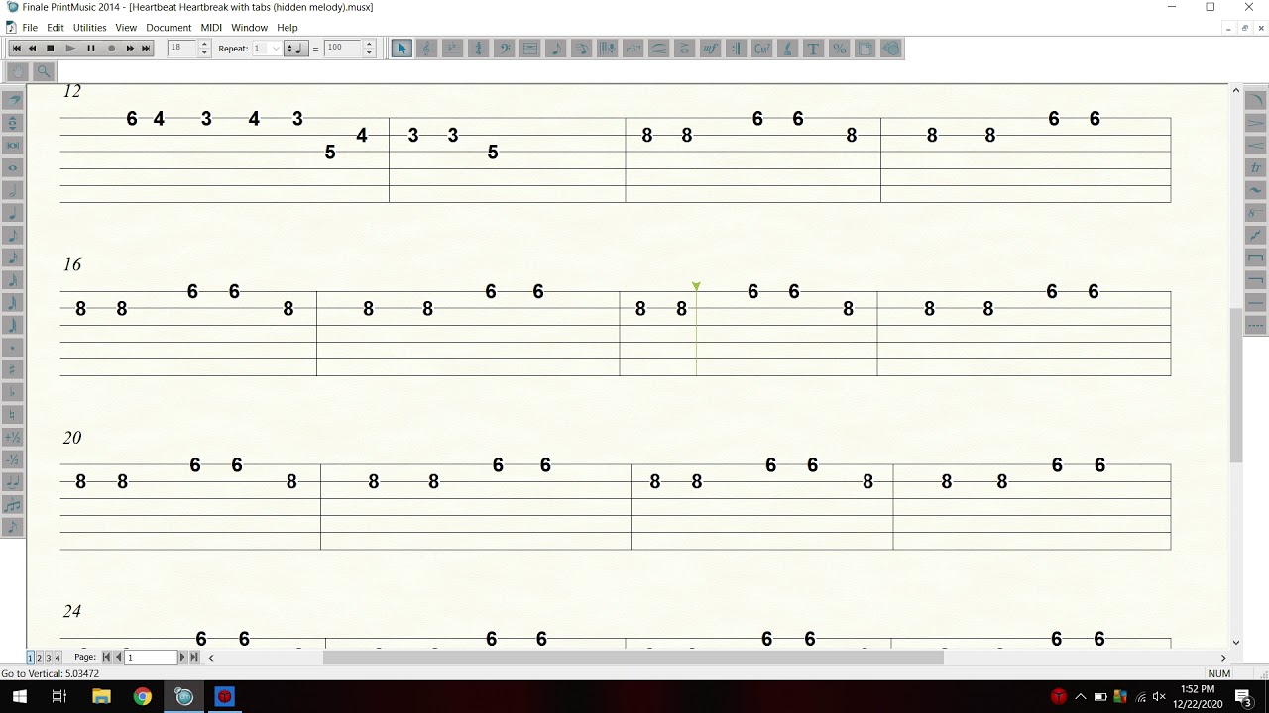Select the Repeat tool
The image size is (1269, 713).
(737, 48)
